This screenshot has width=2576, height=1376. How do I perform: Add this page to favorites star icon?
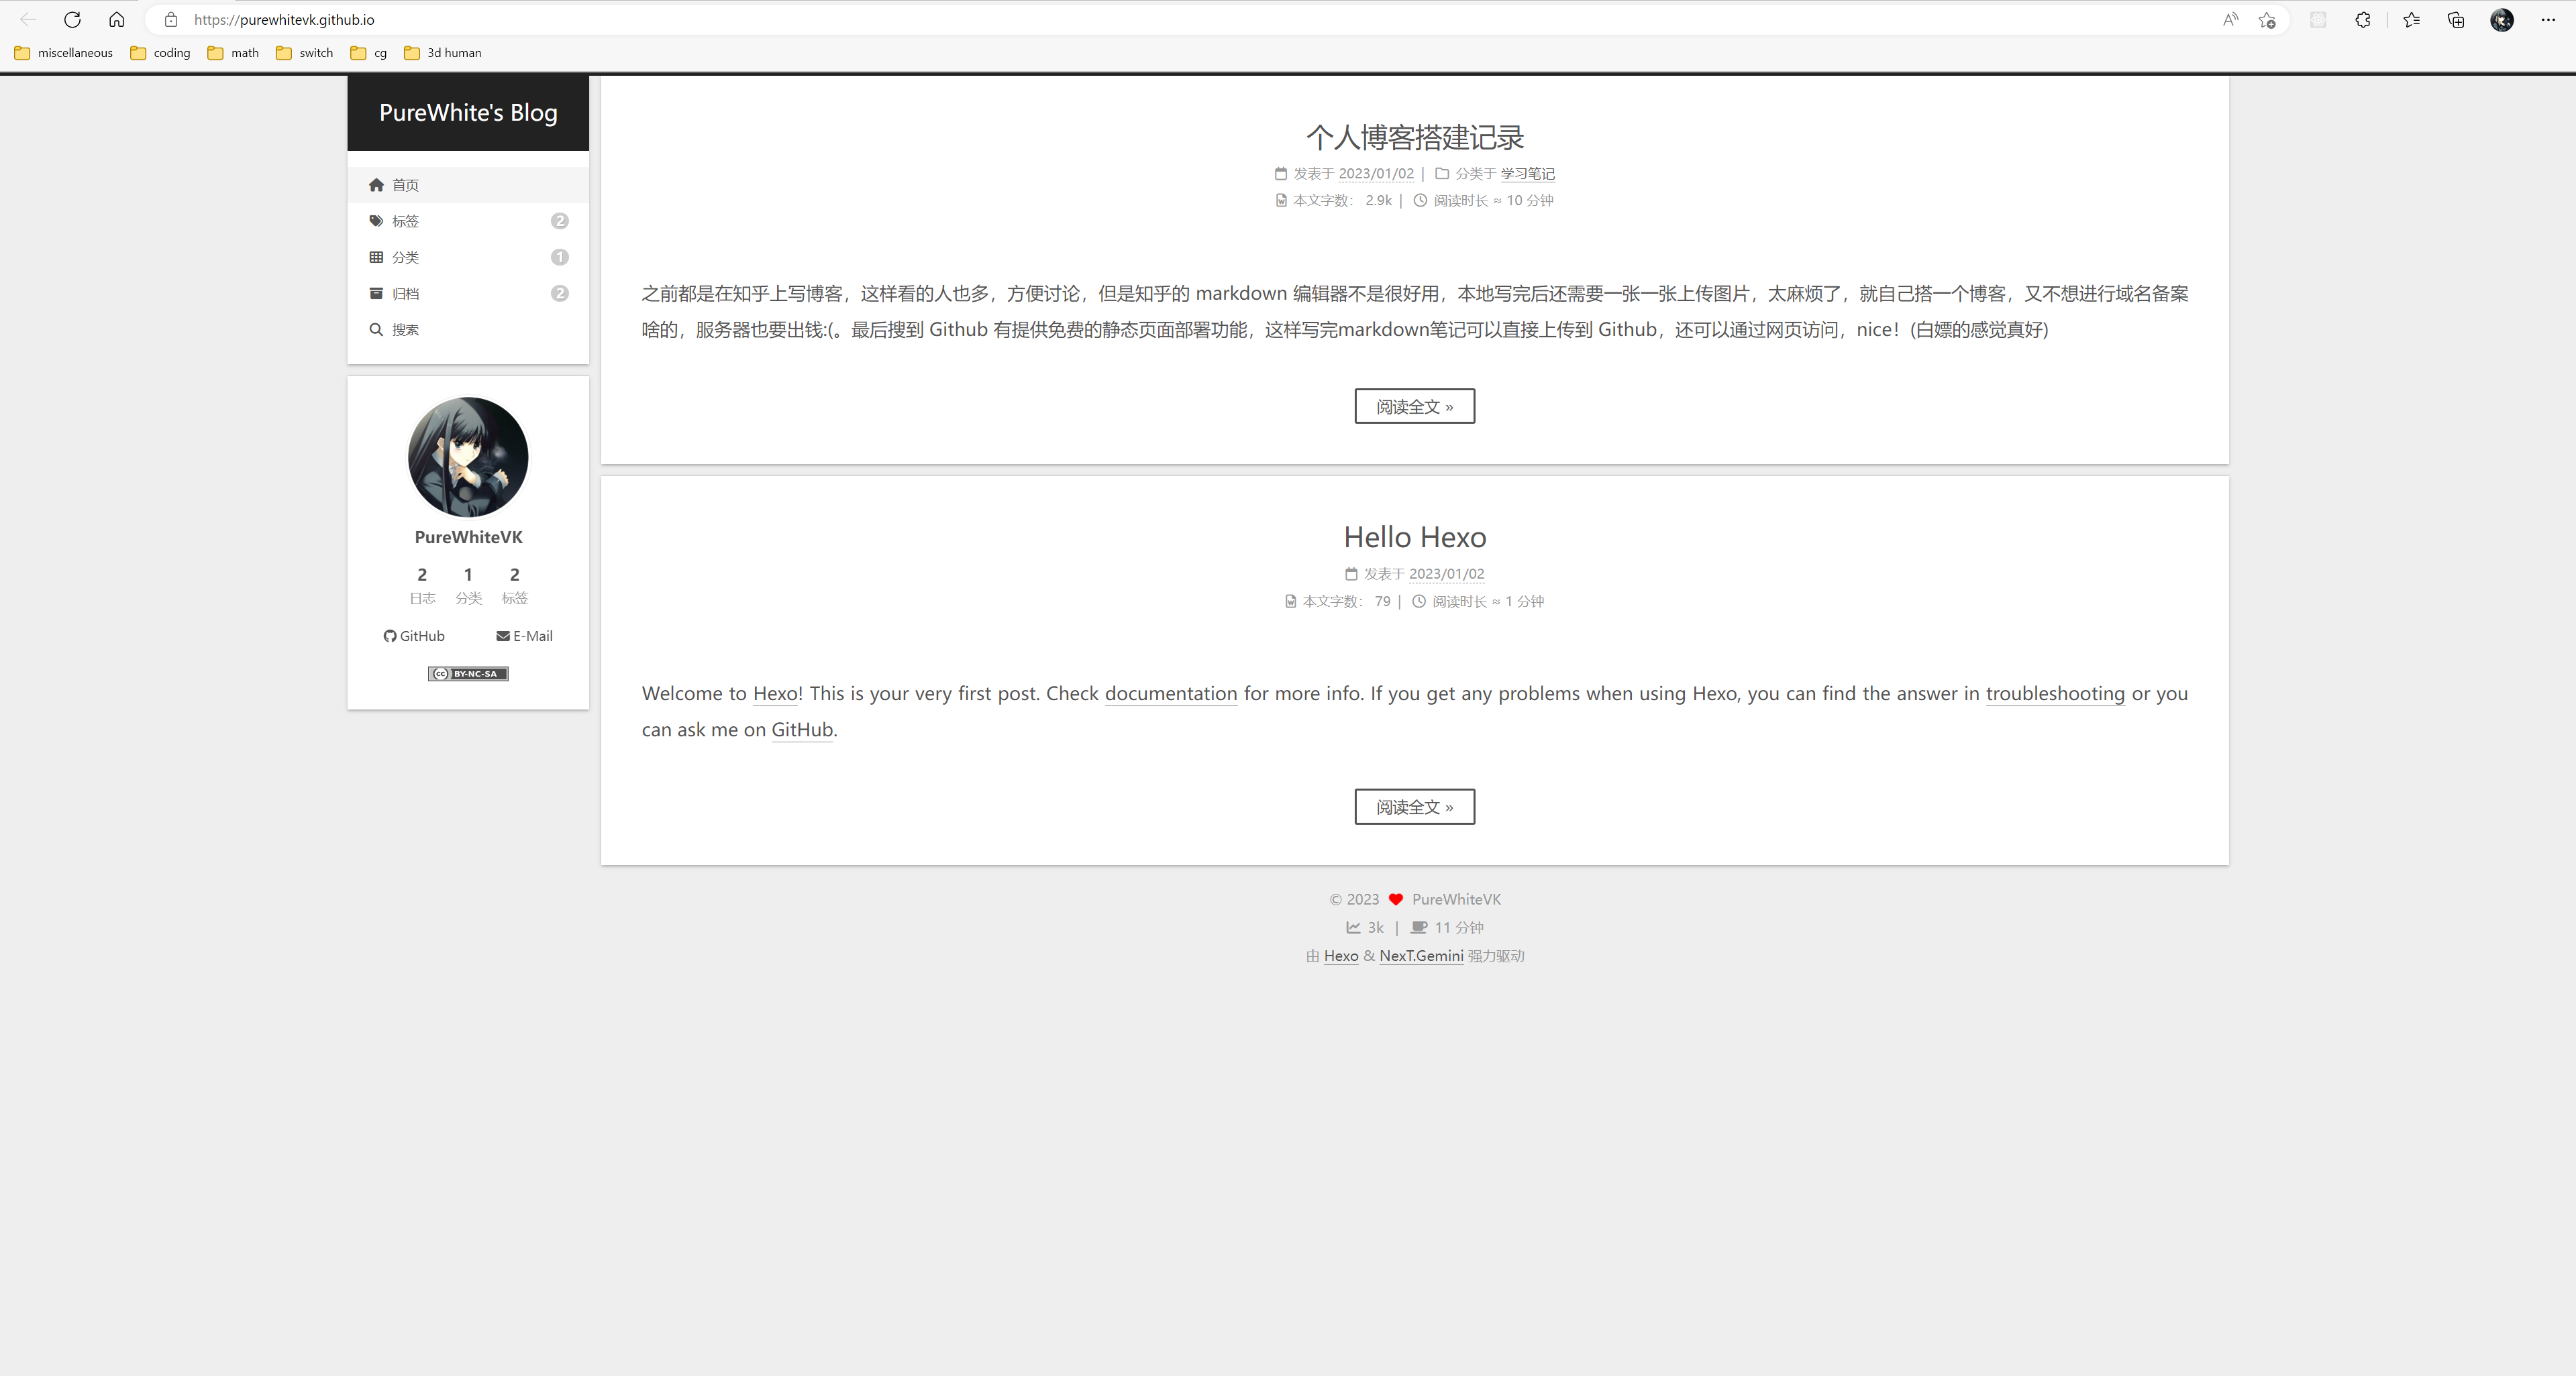pos(2267,19)
